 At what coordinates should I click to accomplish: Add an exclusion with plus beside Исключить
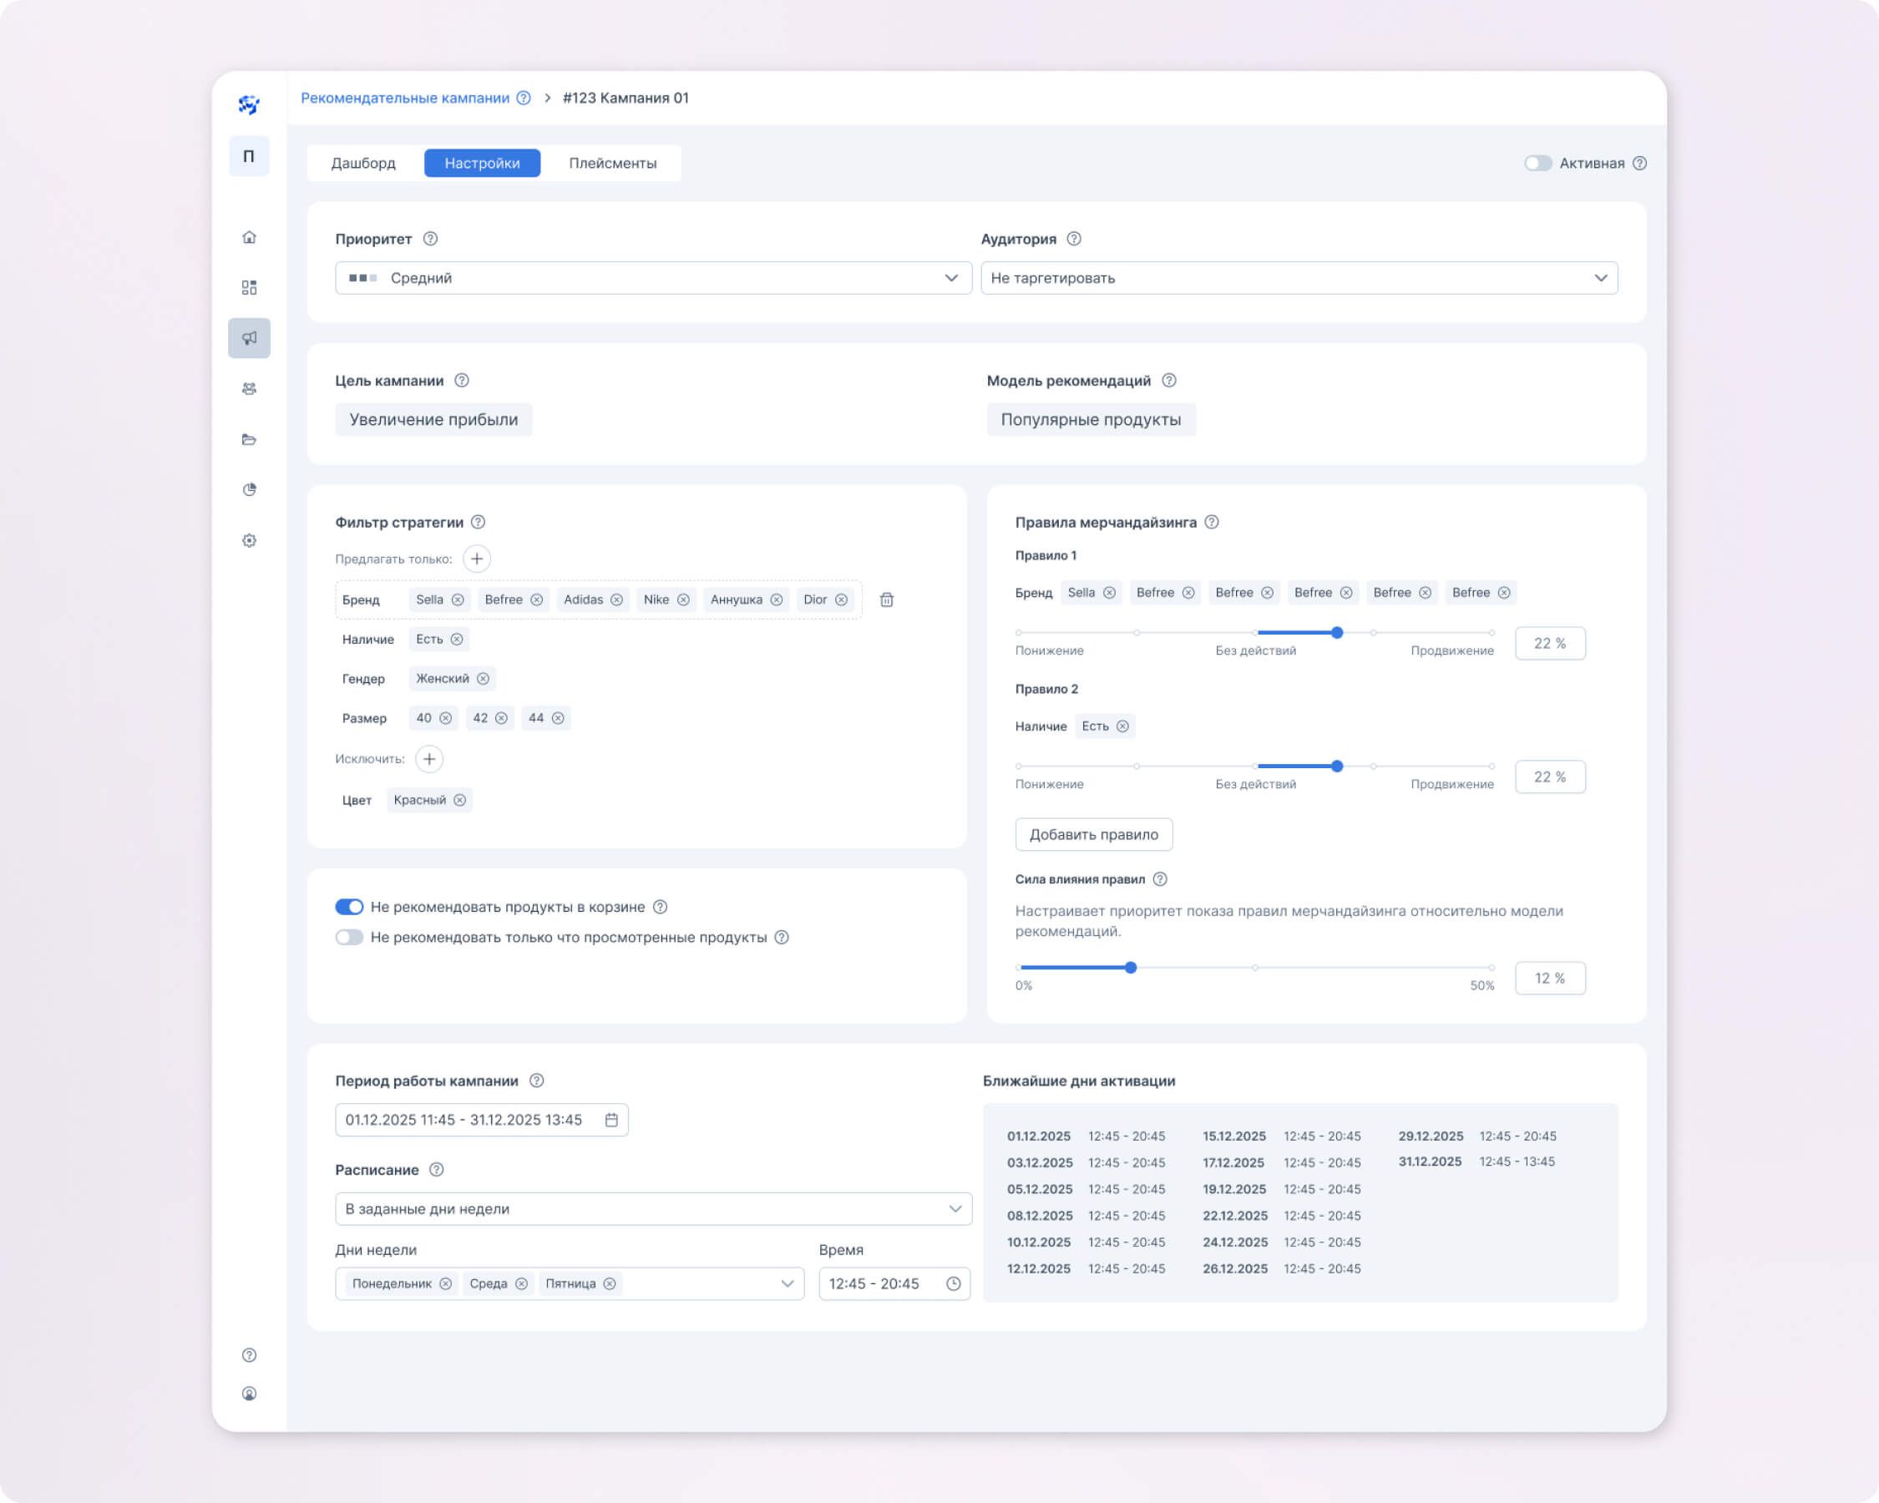point(429,759)
